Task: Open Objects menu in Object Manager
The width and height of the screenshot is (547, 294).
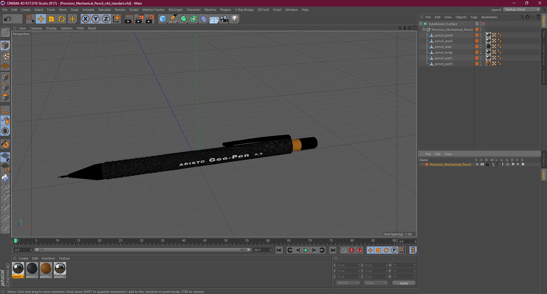Action: (x=461, y=17)
